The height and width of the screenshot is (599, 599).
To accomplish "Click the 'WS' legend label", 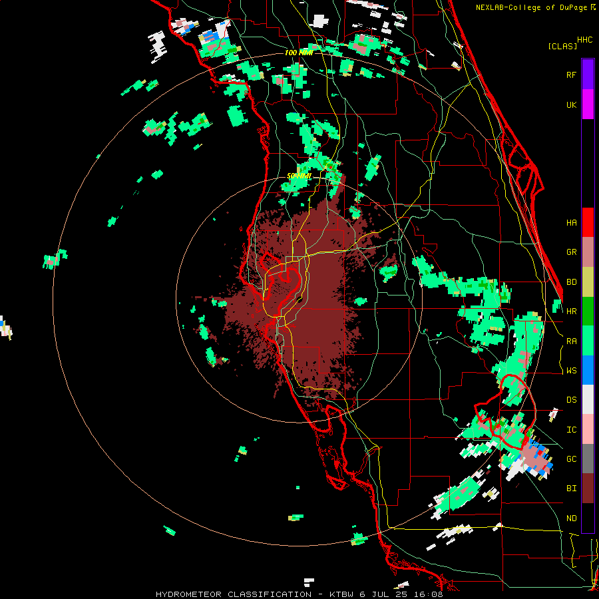I will 571,371.
